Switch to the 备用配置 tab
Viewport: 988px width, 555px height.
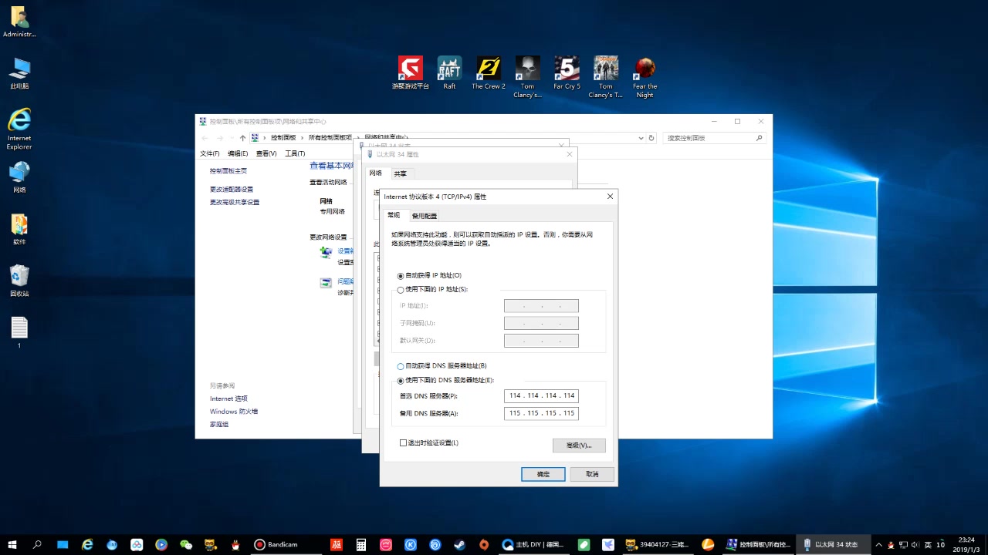(424, 216)
